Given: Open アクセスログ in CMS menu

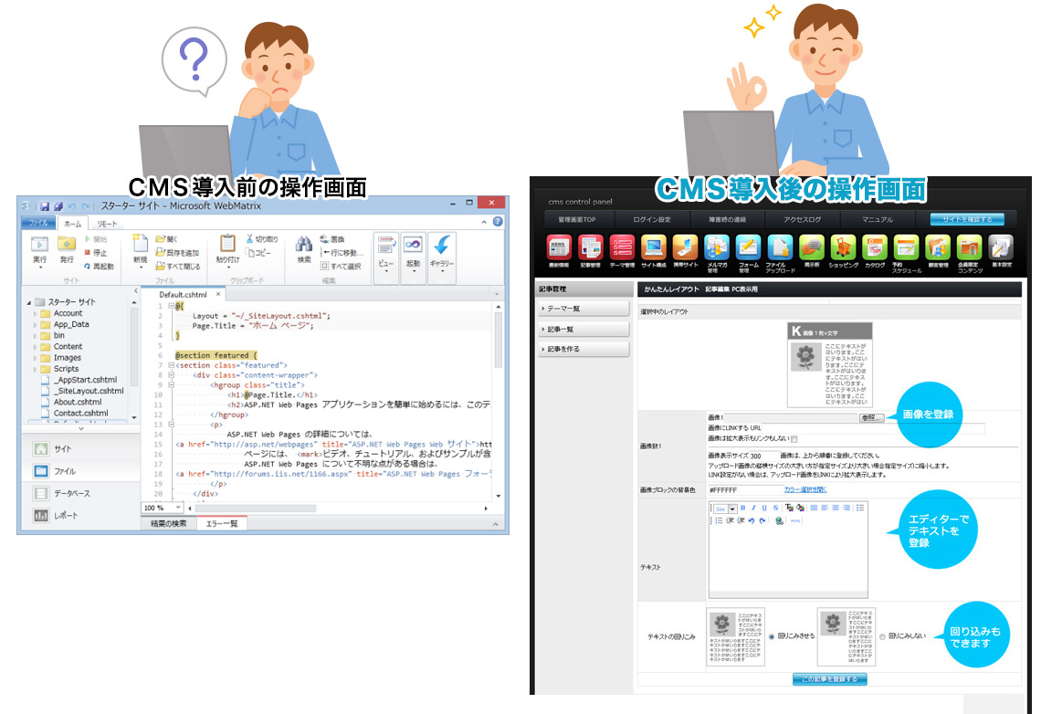Looking at the screenshot, I should (802, 219).
